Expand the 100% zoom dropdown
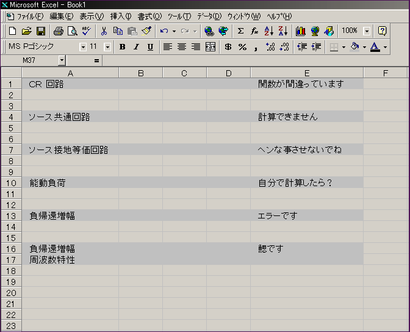The image size is (410, 332). [x=367, y=31]
